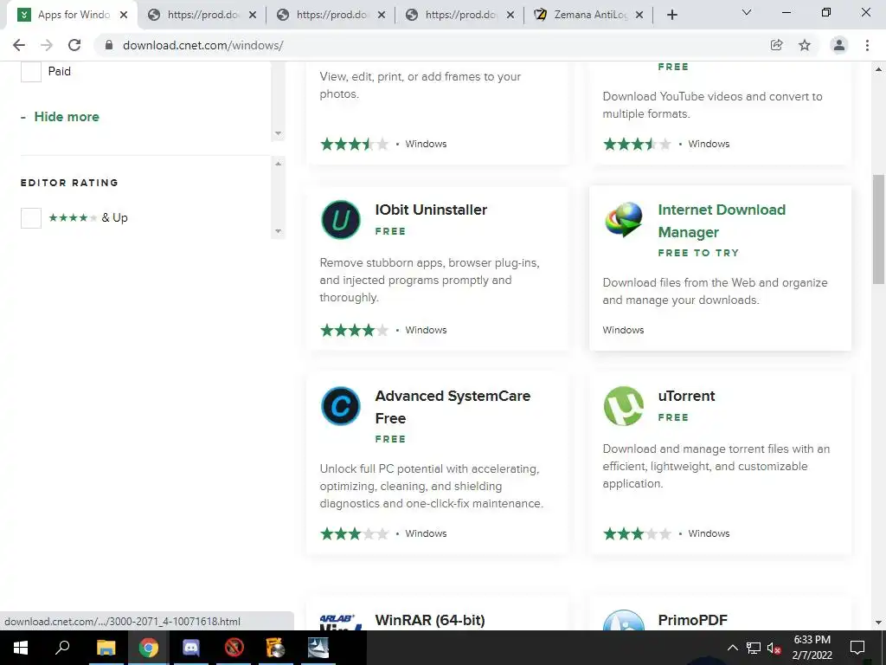Open the uTorrent title link
The height and width of the screenshot is (665, 886).
pyautogui.click(x=686, y=396)
